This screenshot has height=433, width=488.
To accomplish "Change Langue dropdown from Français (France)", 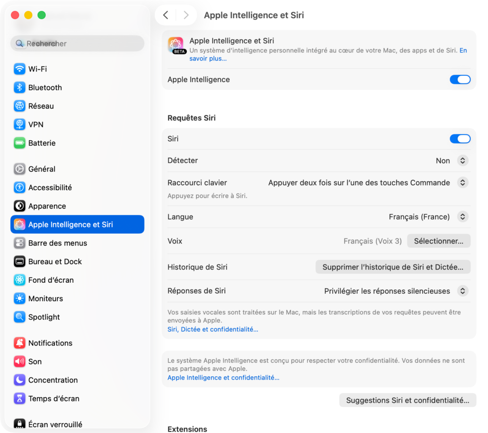I will click(x=462, y=217).
